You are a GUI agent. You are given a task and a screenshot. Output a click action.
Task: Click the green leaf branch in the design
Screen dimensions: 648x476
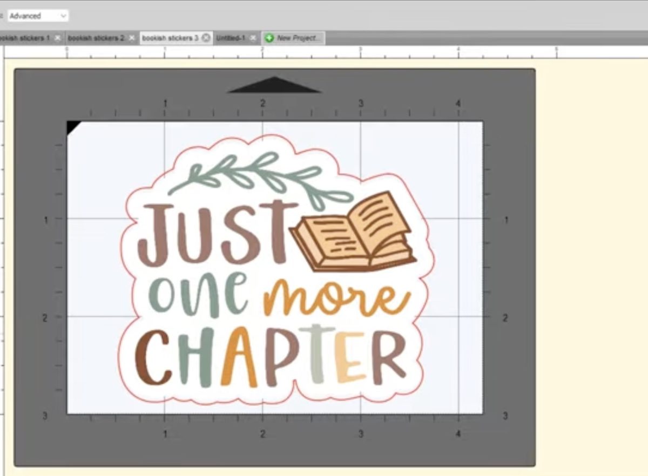260,180
